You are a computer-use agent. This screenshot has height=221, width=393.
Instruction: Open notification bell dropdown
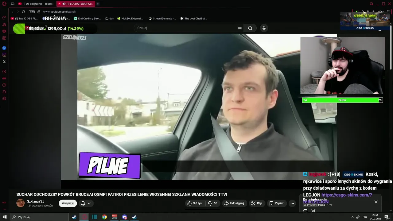[86, 203]
